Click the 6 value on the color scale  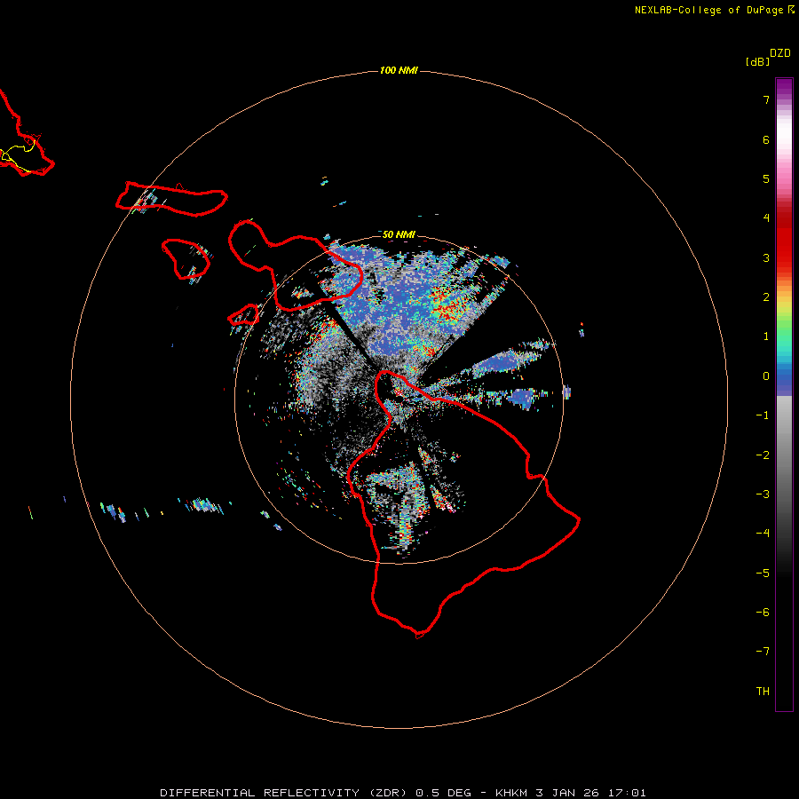[766, 139]
